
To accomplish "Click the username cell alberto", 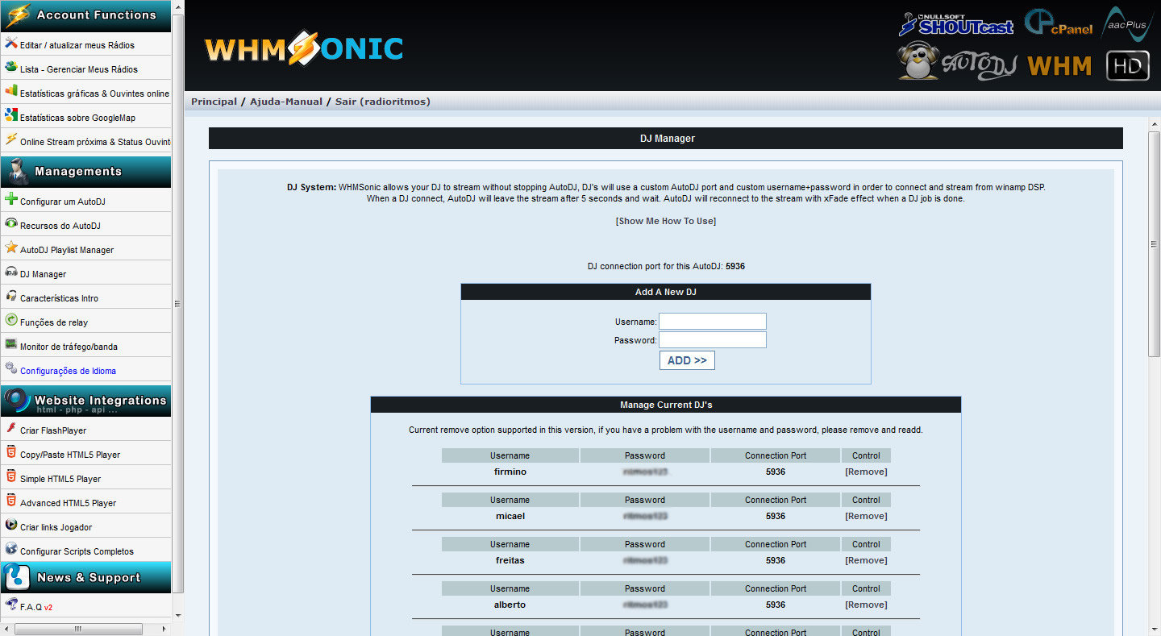I will click(510, 605).
